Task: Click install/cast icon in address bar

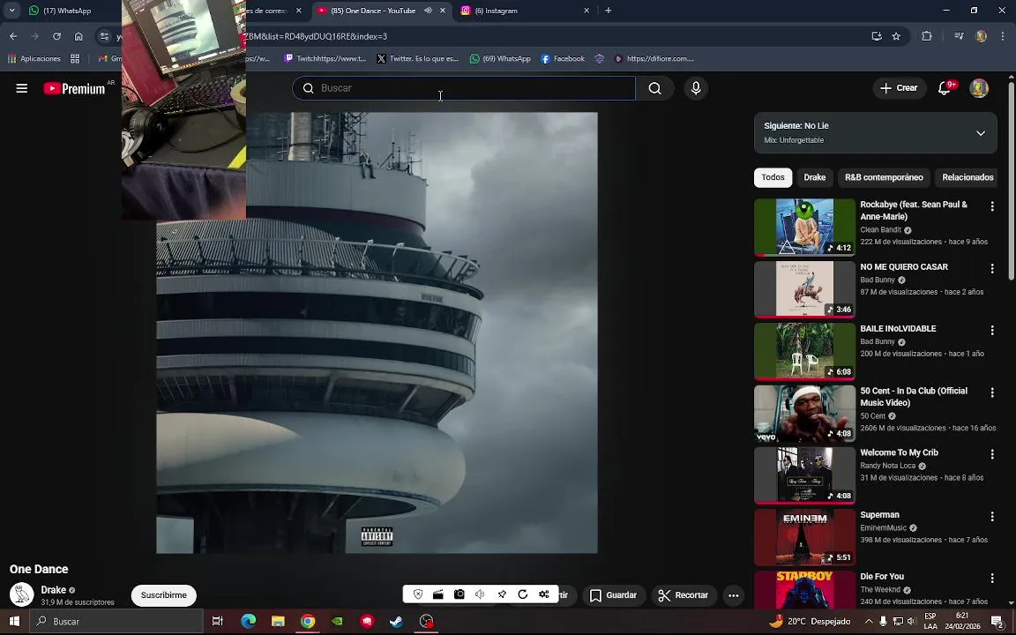Action: pyautogui.click(x=877, y=36)
